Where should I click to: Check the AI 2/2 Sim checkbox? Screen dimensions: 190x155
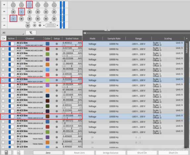[3, 49]
